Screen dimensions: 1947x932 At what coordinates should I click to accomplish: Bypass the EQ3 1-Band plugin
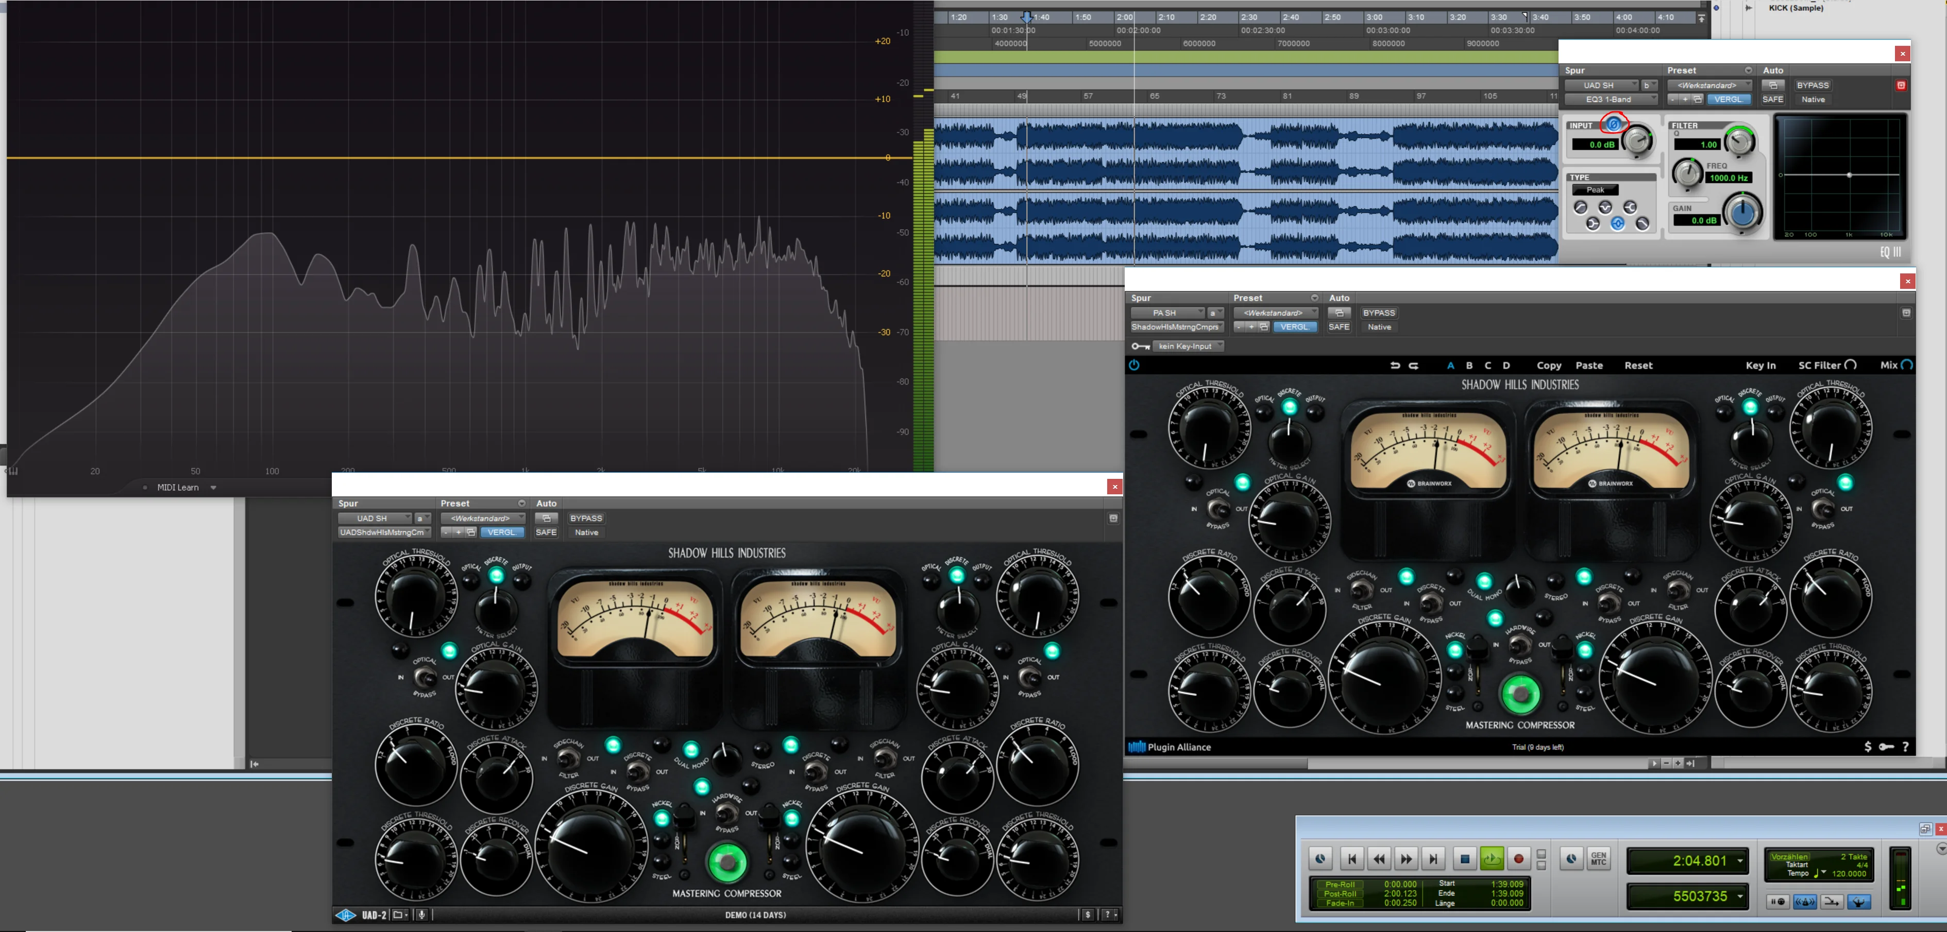click(x=1813, y=85)
